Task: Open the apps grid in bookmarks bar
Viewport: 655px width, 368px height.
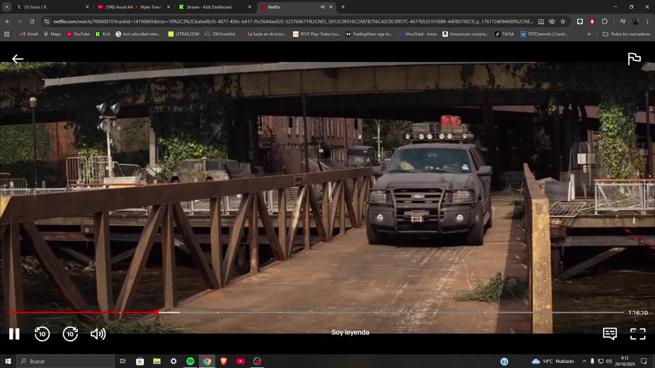Action: (x=7, y=34)
